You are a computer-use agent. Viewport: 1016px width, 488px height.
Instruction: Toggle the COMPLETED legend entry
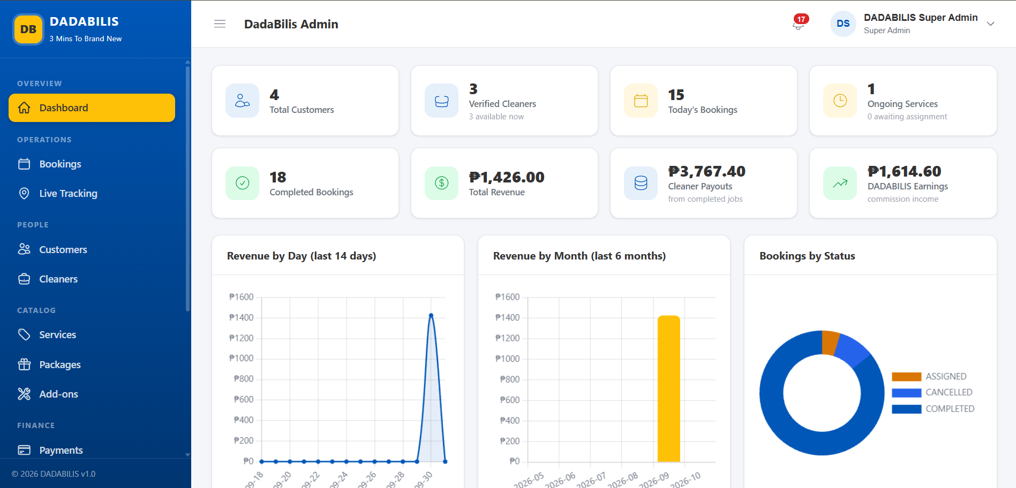(x=933, y=409)
